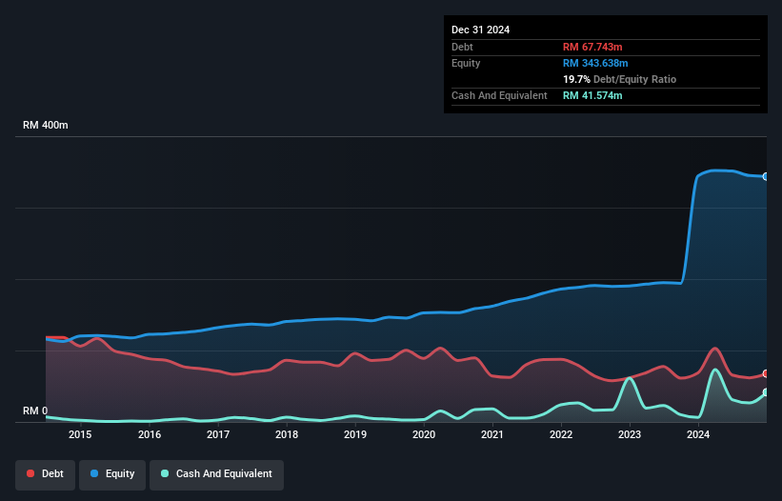Click the Cash And Equivalent tooltip label
The image size is (782, 501).
(x=499, y=95)
